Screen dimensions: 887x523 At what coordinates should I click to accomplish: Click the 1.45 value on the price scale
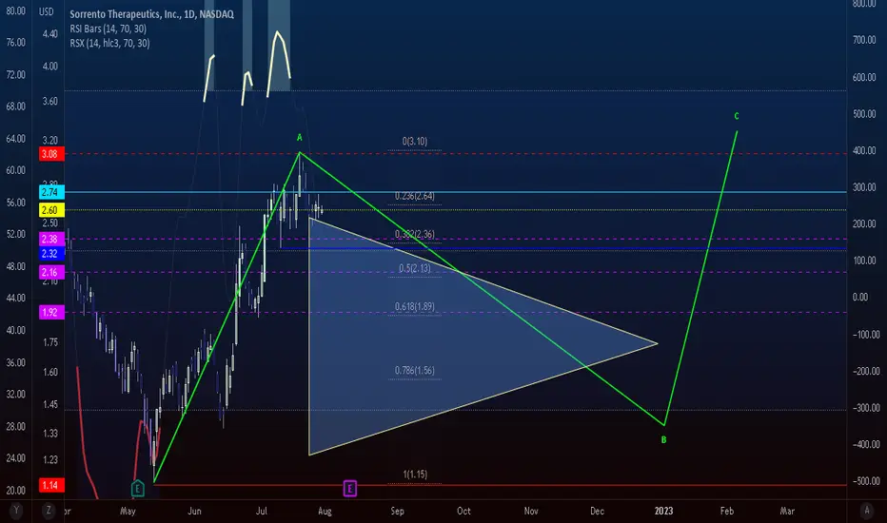50,405
